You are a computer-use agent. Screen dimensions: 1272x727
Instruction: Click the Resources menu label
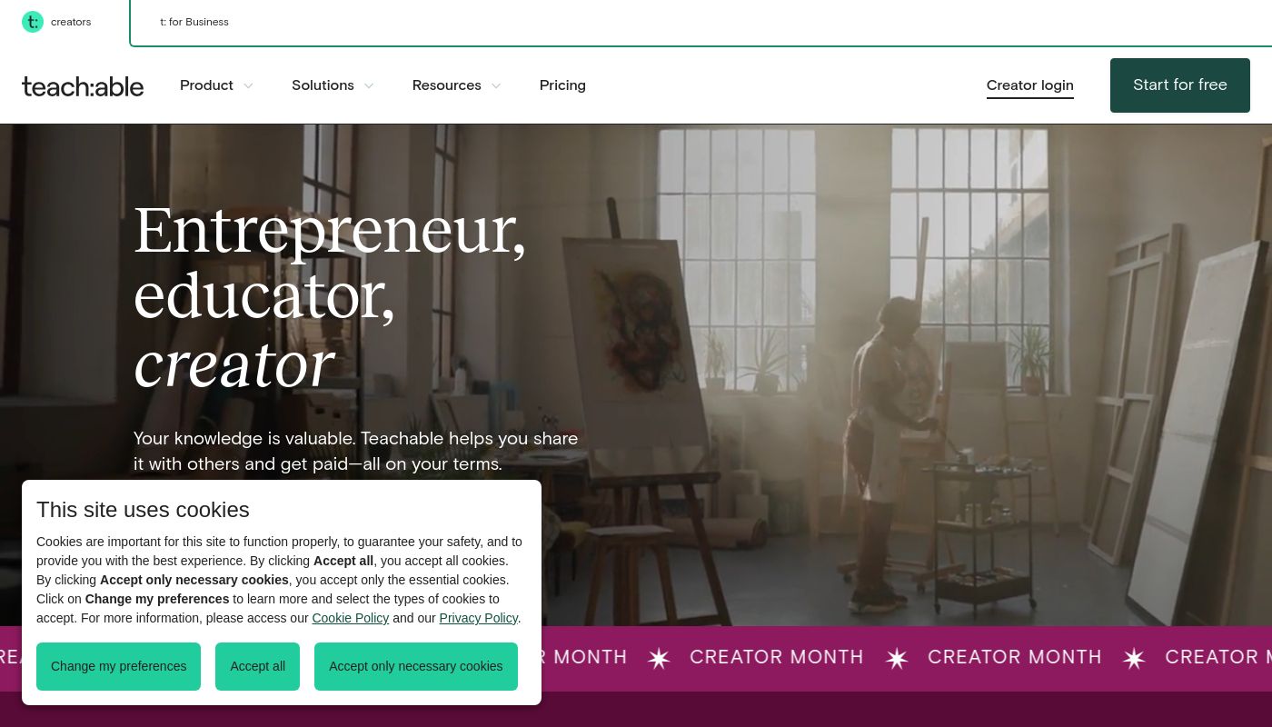[x=446, y=85]
